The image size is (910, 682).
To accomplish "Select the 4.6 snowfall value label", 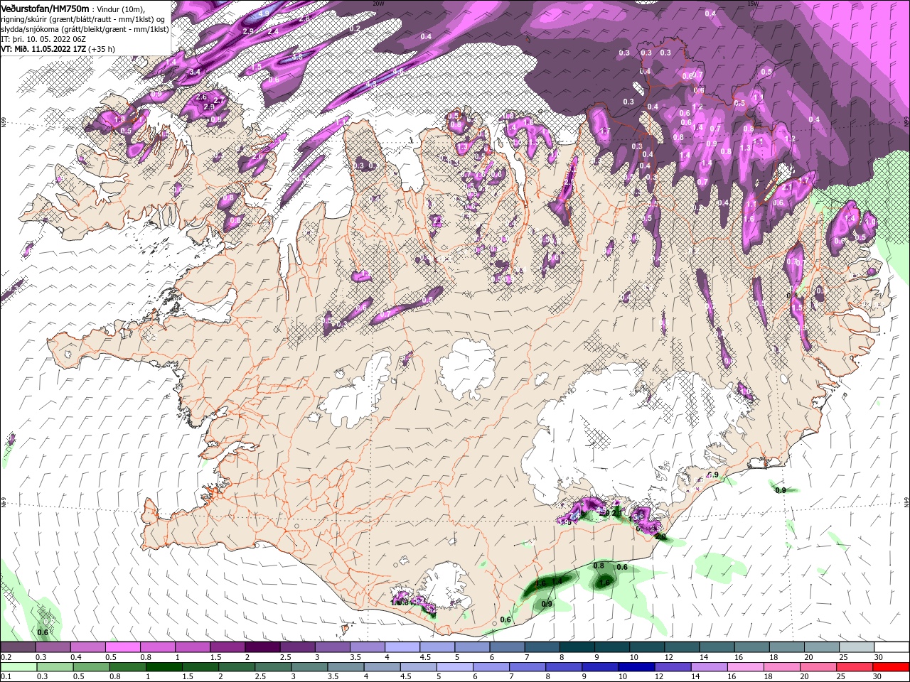I will pos(397,72).
